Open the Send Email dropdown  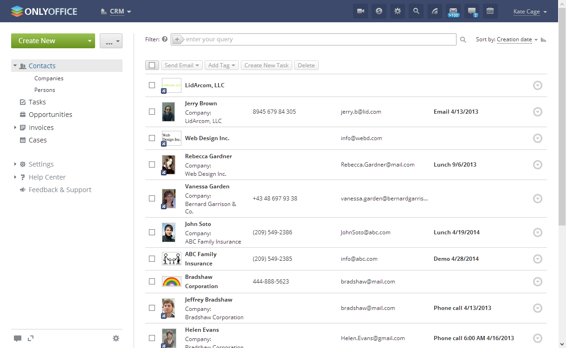click(182, 65)
